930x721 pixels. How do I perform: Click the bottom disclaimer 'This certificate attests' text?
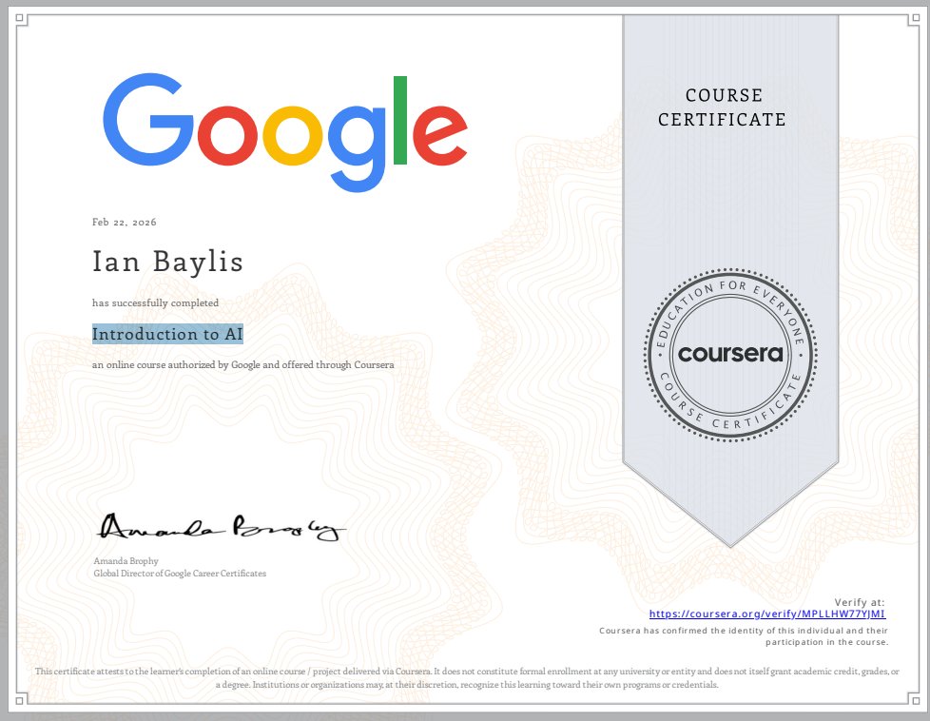pyautogui.click(x=467, y=677)
